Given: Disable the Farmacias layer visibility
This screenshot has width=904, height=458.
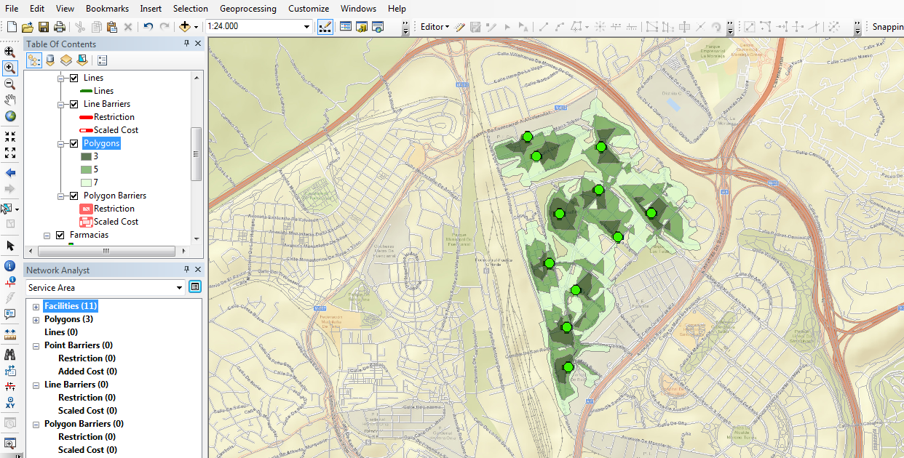Looking at the screenshot, I should 60,235.
